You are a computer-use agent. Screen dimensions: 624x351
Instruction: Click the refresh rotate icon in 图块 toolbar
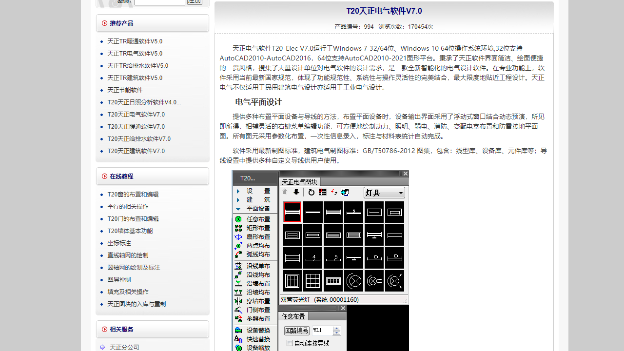[x=311, y=193]
